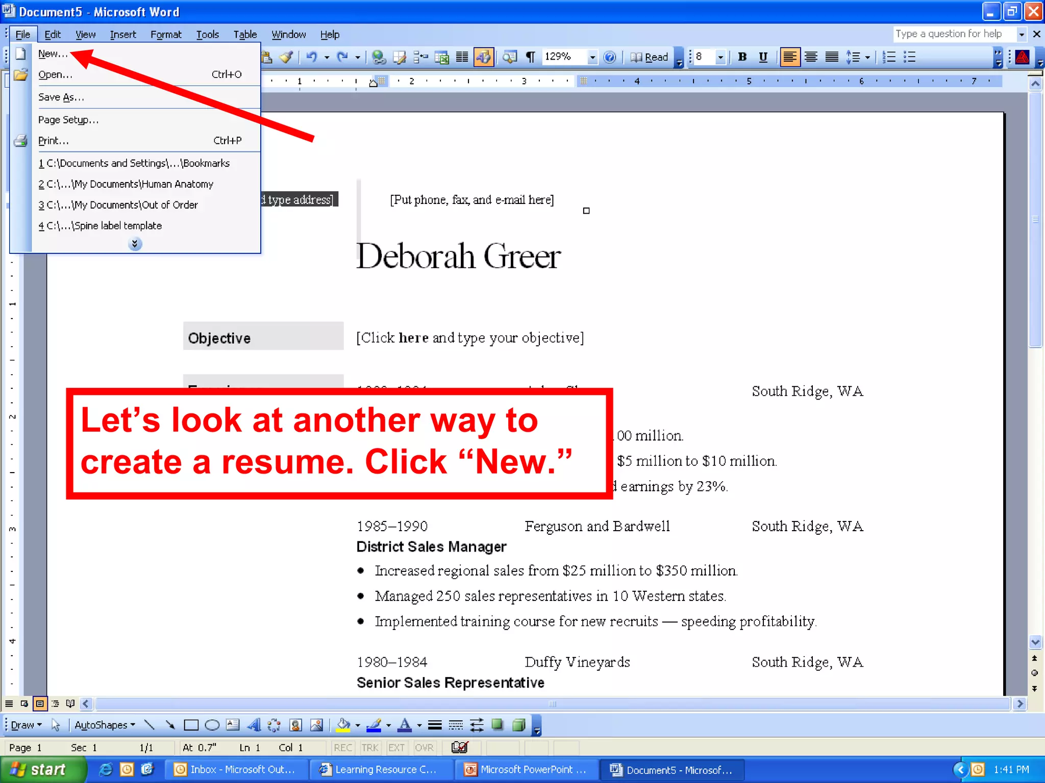Click the Numbering list icon
This screenshot has height=783, width=1045.
tap(889, 57)
